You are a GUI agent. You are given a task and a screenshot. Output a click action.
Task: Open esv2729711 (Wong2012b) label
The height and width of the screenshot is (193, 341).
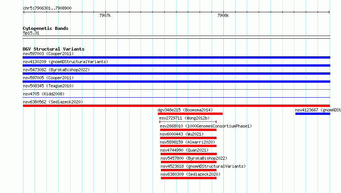click(x=184, y=118)
